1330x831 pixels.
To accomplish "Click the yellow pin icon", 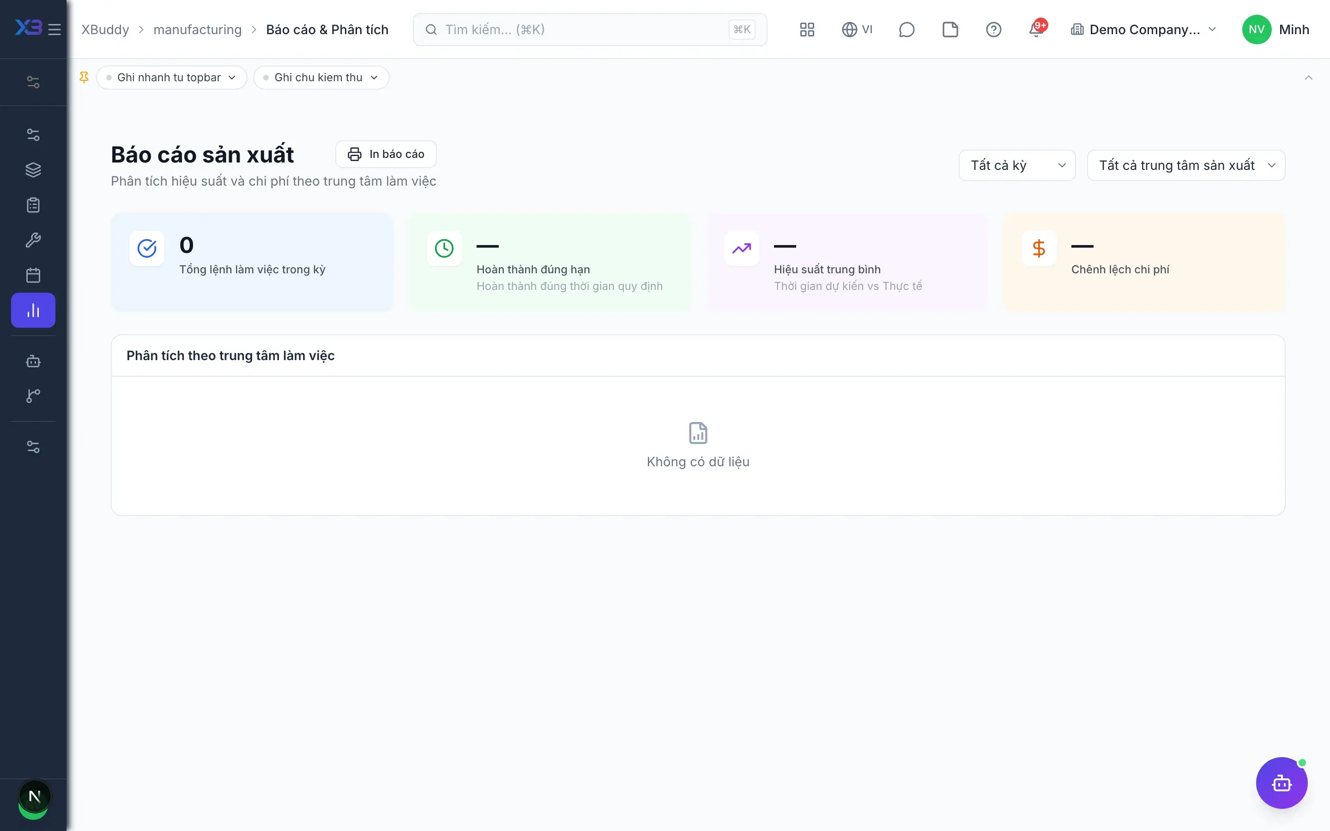I will coord(84,78).
